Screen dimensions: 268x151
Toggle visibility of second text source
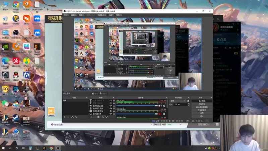click(111, 103)
